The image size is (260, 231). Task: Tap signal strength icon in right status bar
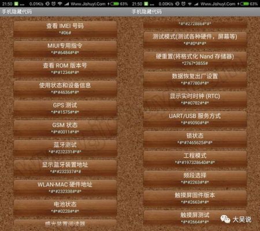[196, 3]
